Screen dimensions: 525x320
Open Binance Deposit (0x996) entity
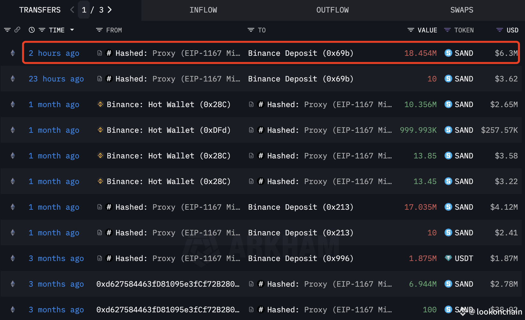301,258
